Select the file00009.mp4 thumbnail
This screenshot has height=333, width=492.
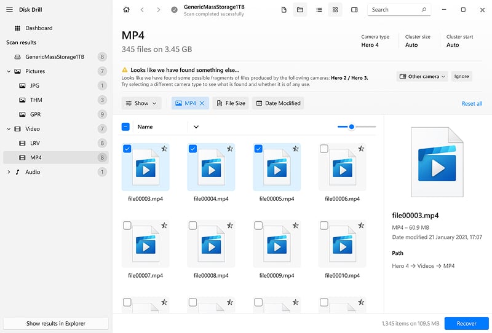tap(277, 245)
